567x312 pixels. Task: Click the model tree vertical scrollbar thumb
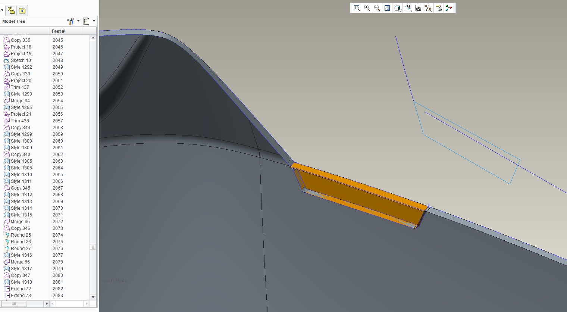(93, 247)
